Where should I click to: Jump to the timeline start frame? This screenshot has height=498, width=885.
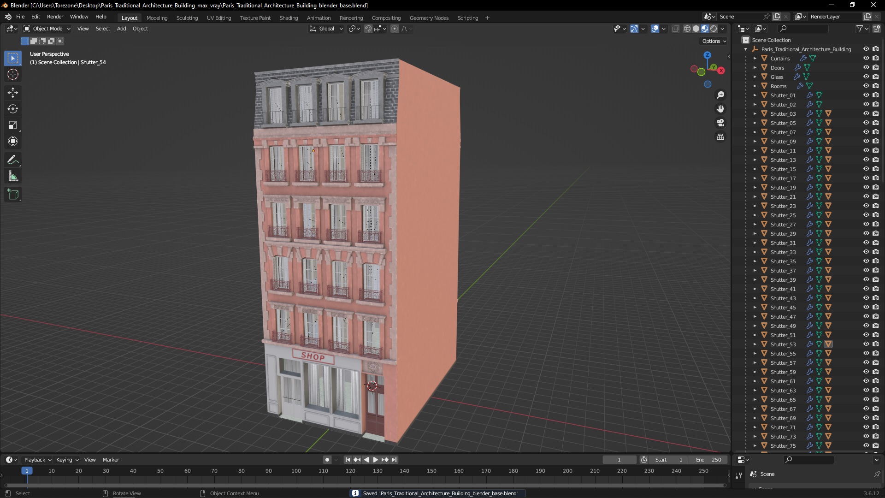(348, 460)
